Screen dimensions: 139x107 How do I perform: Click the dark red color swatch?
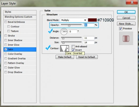coord(92,20)
